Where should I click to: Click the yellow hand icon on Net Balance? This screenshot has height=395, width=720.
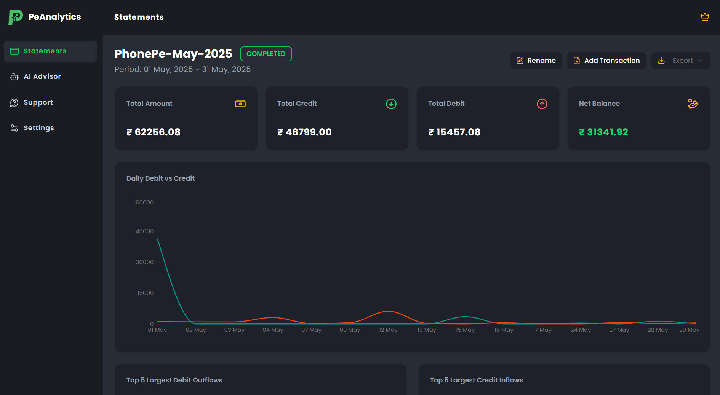693,104
